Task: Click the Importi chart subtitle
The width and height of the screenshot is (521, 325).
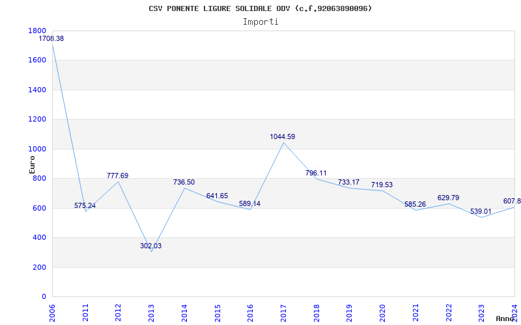Action: point(260,22)
